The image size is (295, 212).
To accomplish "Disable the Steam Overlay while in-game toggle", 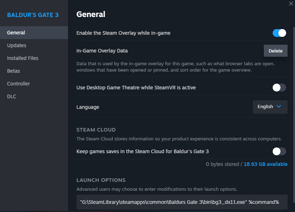I will [279, 33].
